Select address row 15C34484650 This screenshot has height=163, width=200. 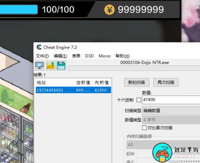point(73,90)
